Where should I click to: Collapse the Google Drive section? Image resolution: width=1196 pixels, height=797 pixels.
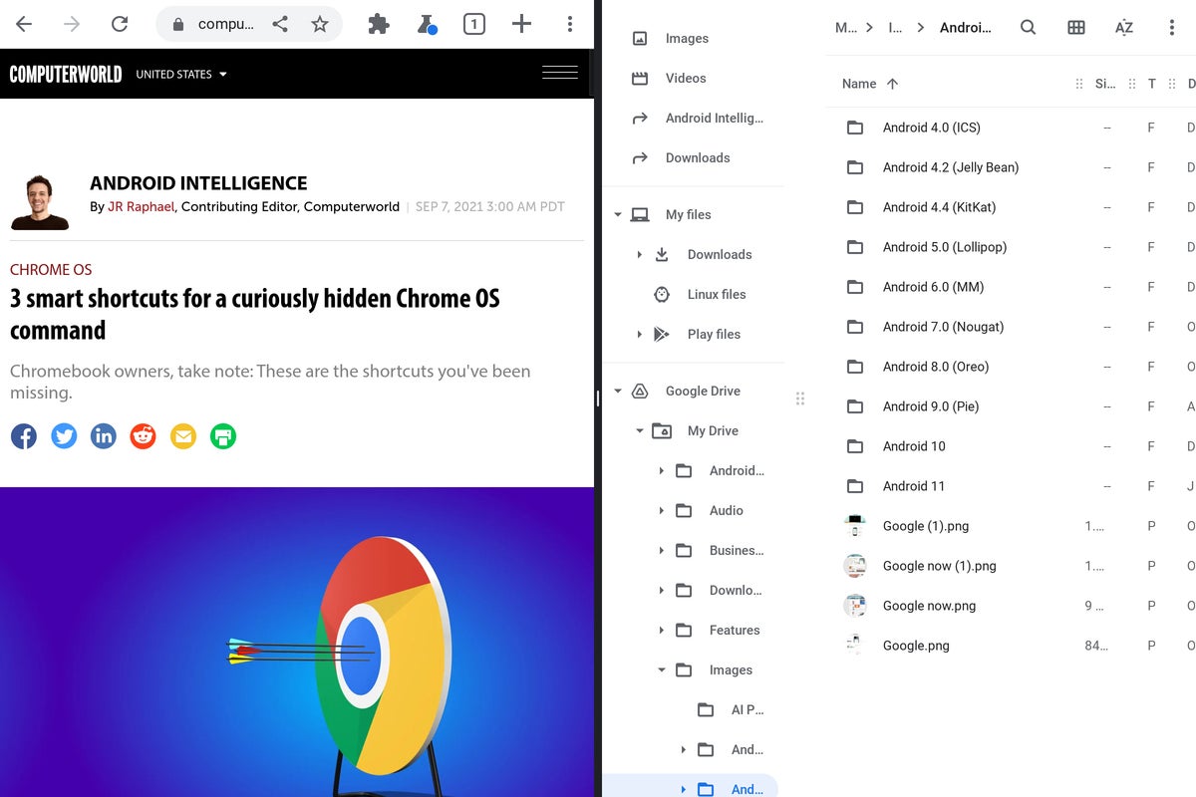[x=618, y=391]
